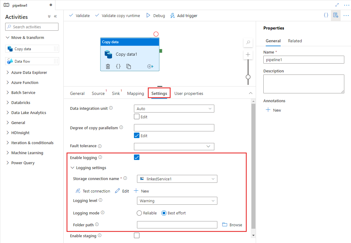Delete the Copy data1 activity via trash icon

tap(108, 66)
